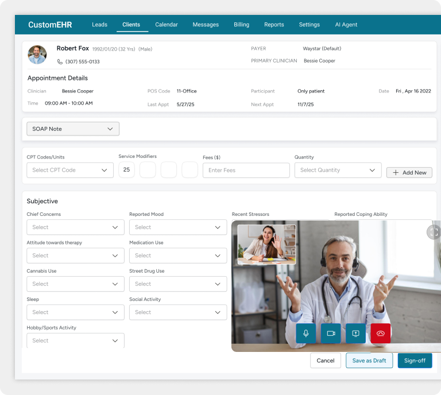Expand the Reported Mood dropdown
Screen dimensions: 441x395
177,227
